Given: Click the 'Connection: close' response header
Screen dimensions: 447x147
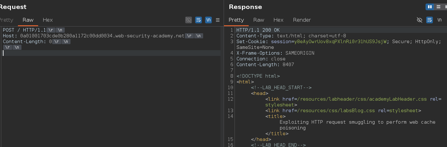Looking at the screenshot, I should [261, 59].
